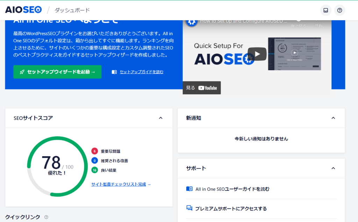Click the chat icon beside プレミアムサポート
This screenshot has width=358, height=222.
point(189,208)
